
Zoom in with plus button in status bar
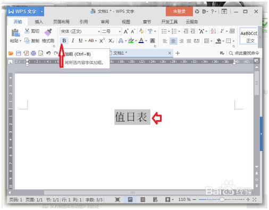[x=248, y=200]
